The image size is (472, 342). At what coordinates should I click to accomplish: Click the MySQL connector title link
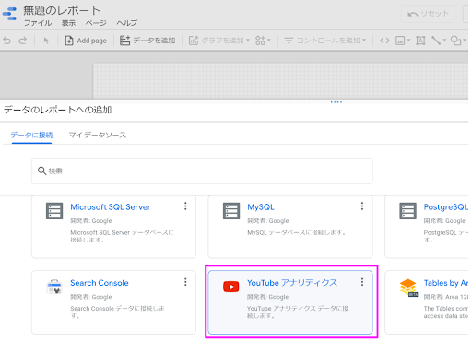coord(261,207)
